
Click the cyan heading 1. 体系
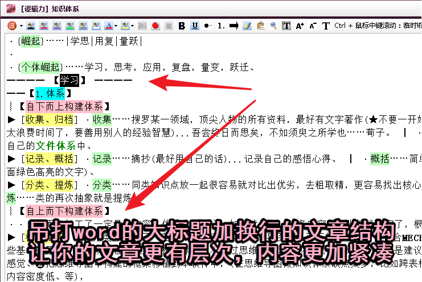[x=50, y=93]
